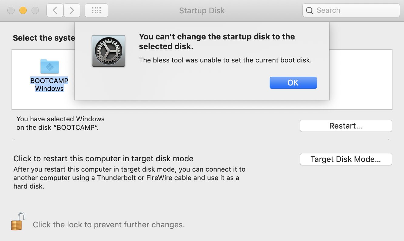Click the highlighted BOOTCAMP Windows label

click(49, 85)
